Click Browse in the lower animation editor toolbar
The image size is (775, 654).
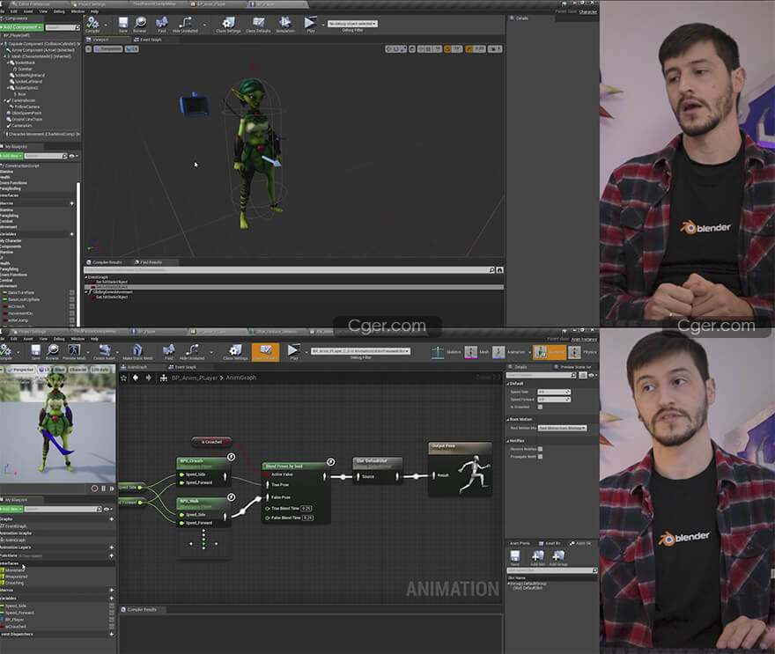(x=52, y=352)
